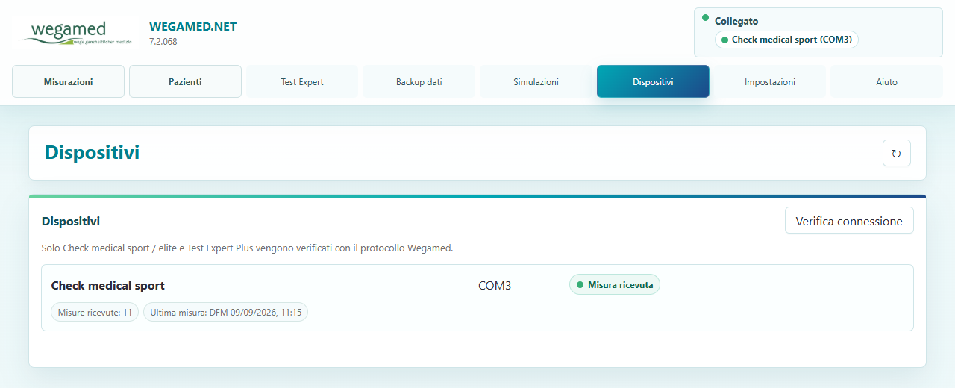Viewport: 955px width, 388px height.
Task: Click the Misura ricevuta status badge
Action: point(615,284)
